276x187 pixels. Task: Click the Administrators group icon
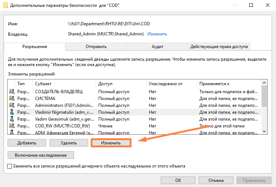(x=12, y=105)
